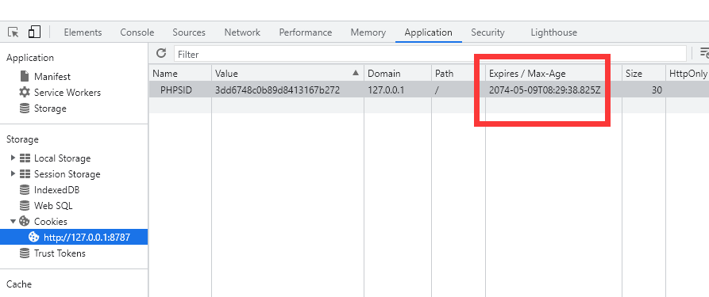The image size is (709, 297).
Task: Toggle the device toolbar icon
Action: coord(34,32)
